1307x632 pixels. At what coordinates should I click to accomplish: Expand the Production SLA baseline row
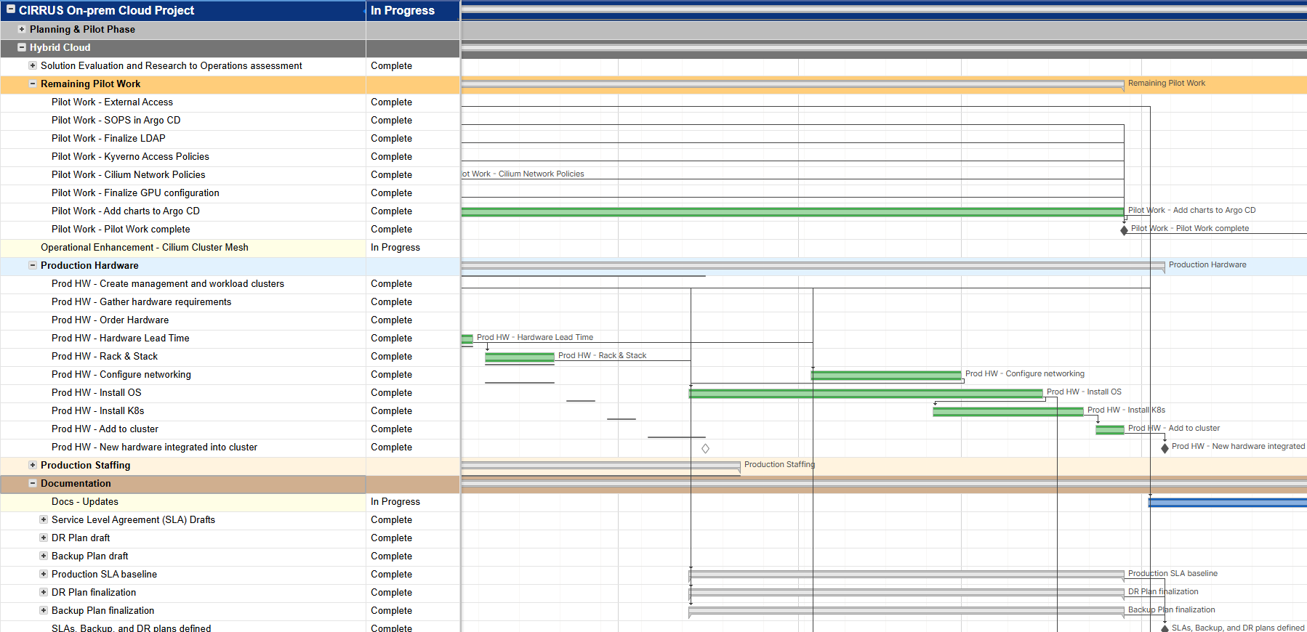tap(44, 574)
